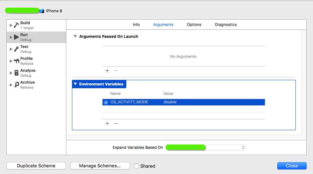Add a launch argument with plus
This screenshot has width=313, height=174.
coord(107,70)
